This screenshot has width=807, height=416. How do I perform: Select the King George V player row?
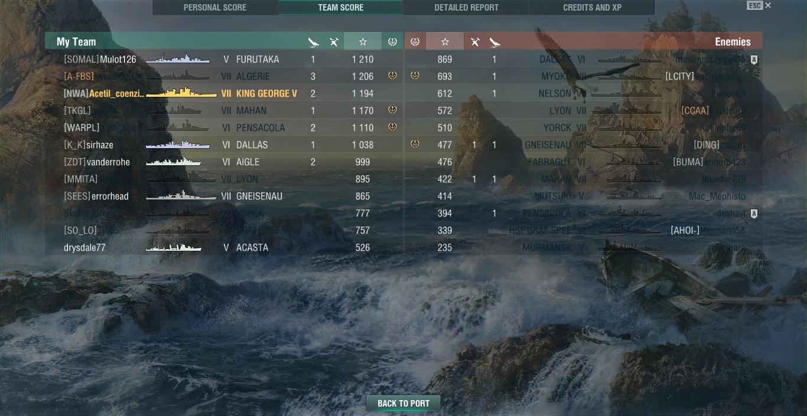coord(224,93)
